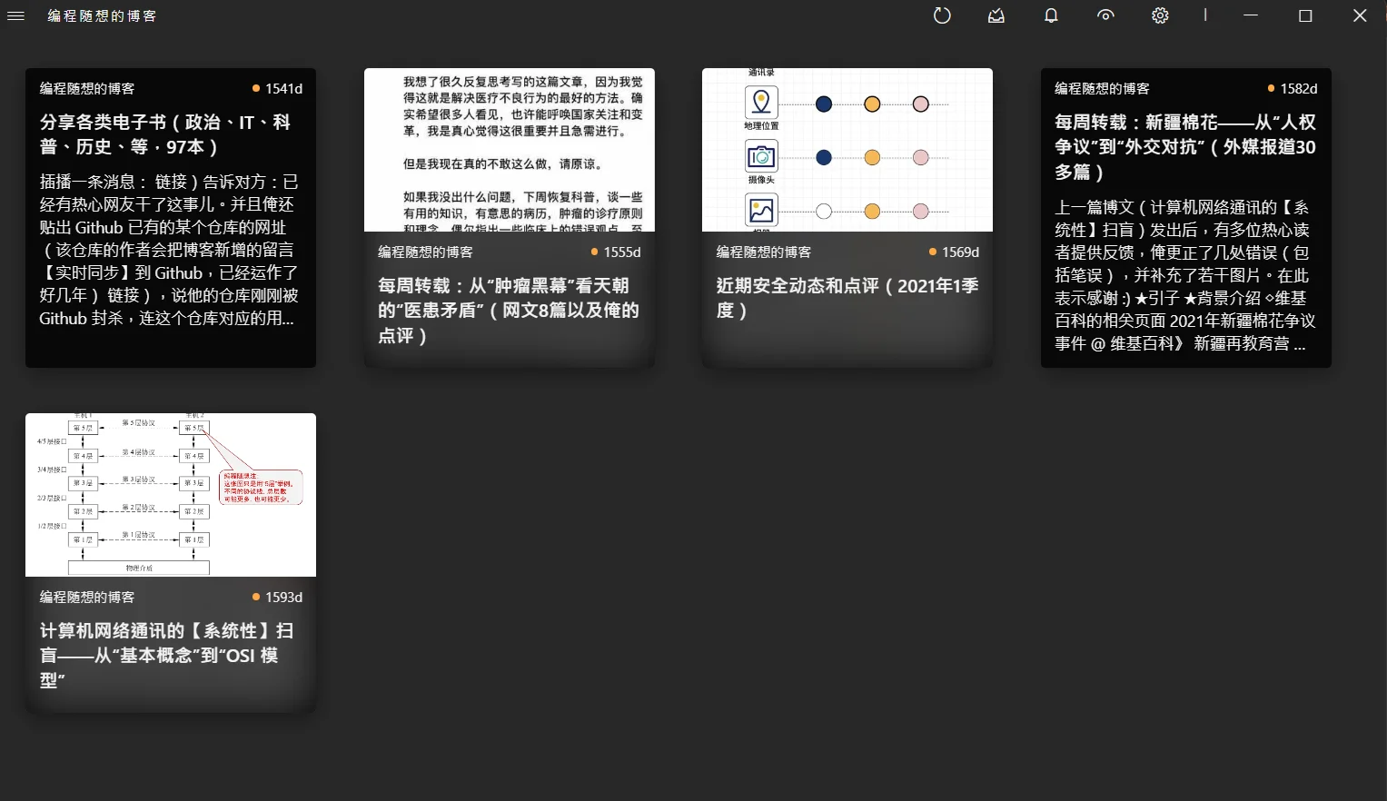Viewport: 1387px width, 801px height.
Task: Open the 每周转载：从肿瘤黑幕看天朝 card
Action: [509, 309]
